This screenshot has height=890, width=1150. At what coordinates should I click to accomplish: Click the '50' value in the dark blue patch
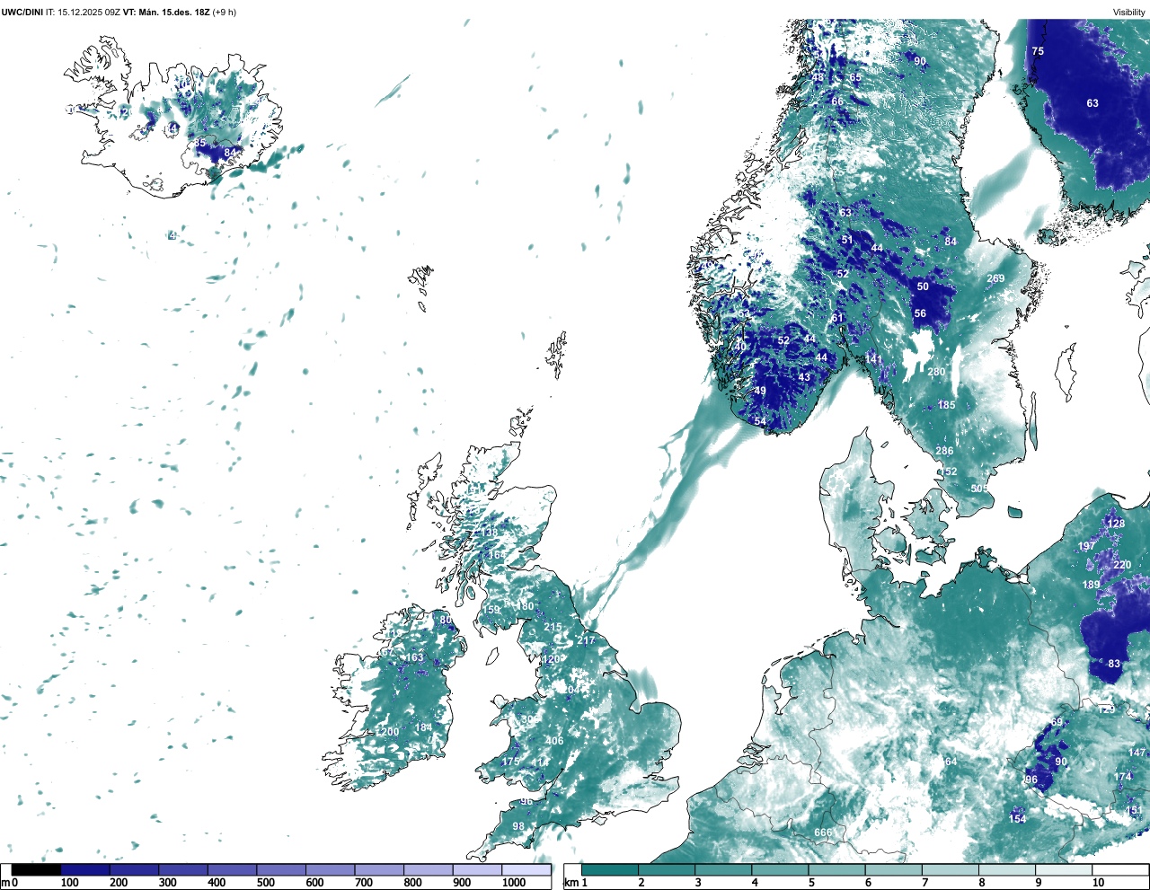pos(923,286)
